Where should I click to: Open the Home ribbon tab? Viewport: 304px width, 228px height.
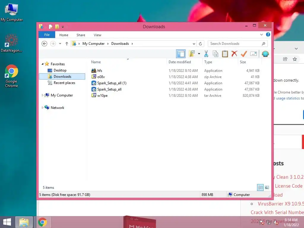point(64,35)
